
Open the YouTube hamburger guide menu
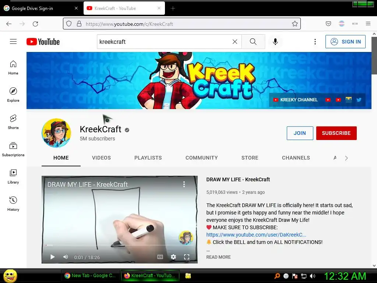13,42
